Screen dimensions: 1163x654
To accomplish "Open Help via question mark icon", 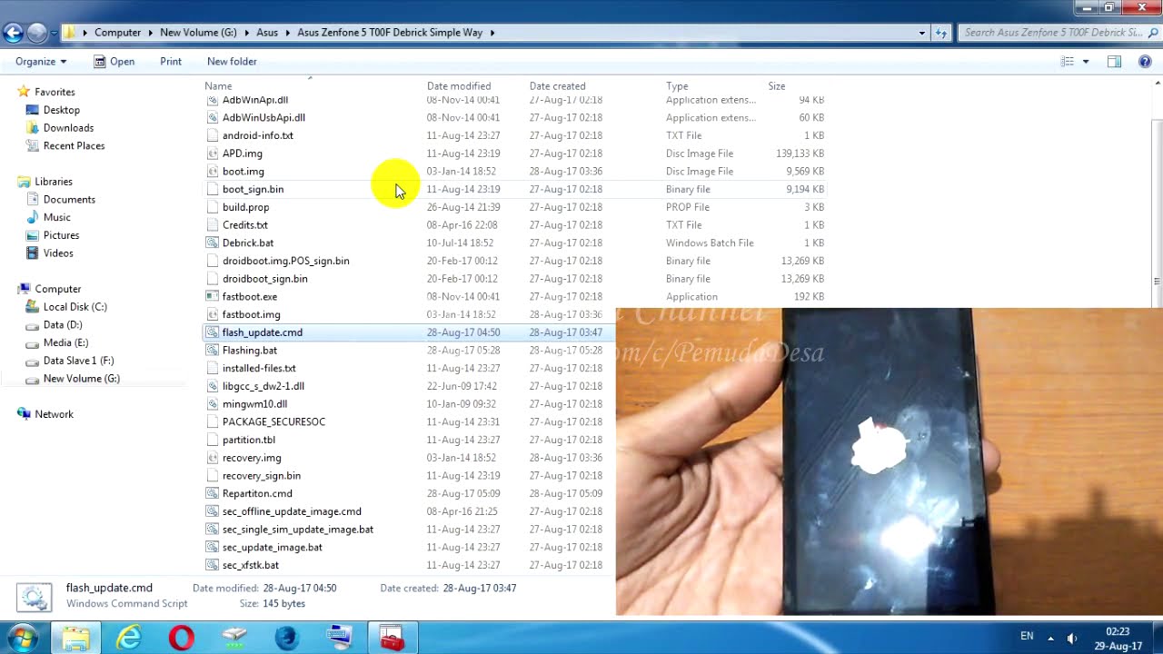I will [x=1145, y=62].
